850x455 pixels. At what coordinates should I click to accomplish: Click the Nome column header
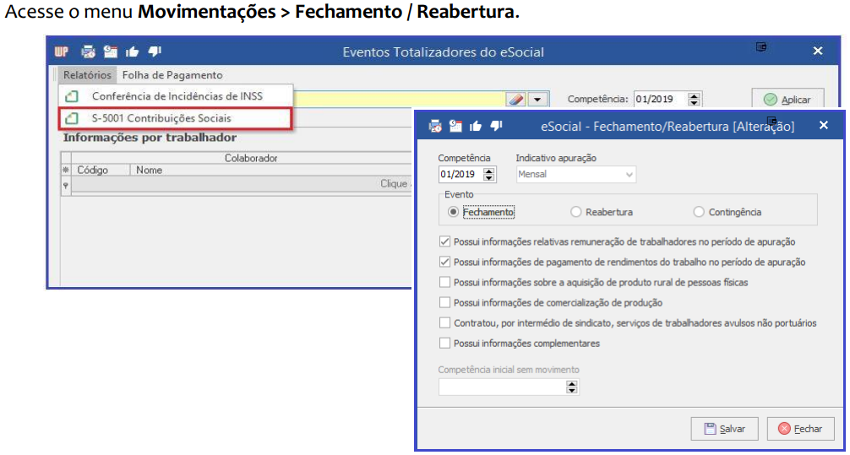(x=270, y=170)
